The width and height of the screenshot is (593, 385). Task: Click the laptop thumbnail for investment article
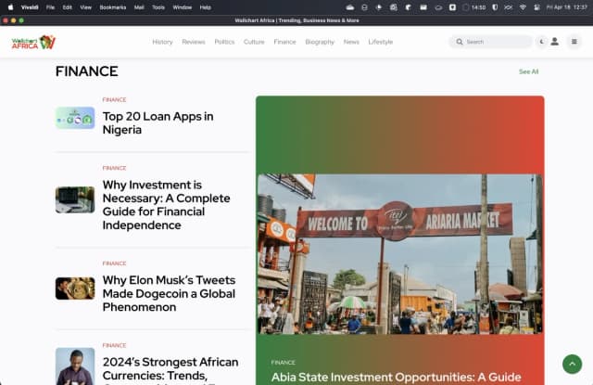point(75,199)
